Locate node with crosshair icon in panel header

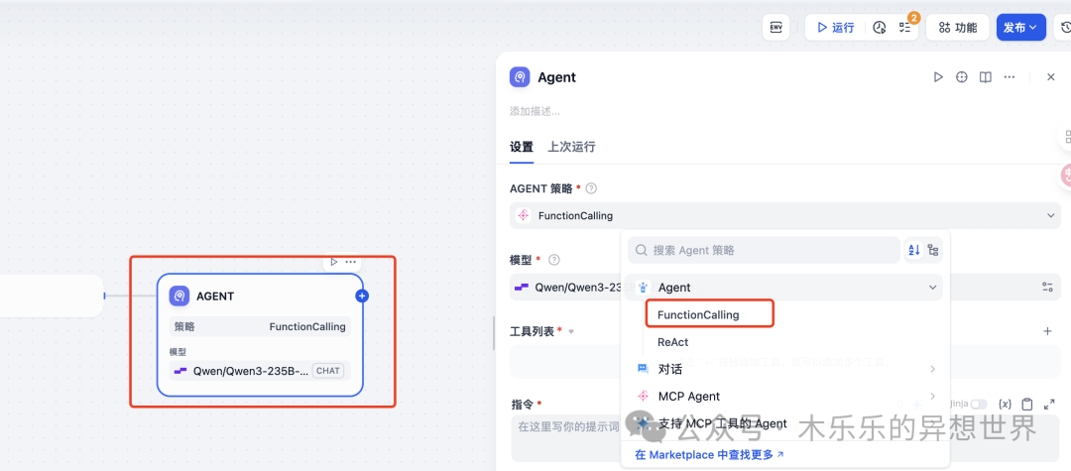click(962, 77)
